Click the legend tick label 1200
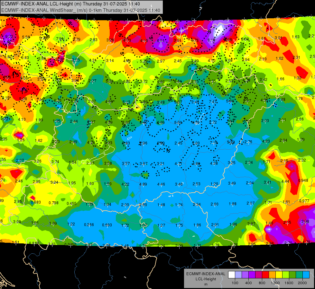The width and height of the screenshot is (315, 289). pos(275,283)
